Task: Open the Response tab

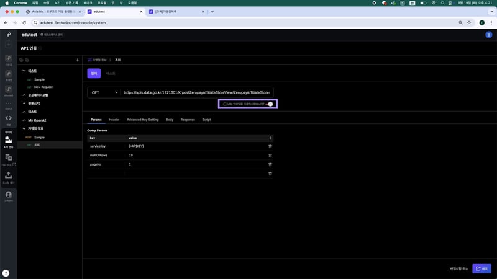Action: tap(188, 119)
